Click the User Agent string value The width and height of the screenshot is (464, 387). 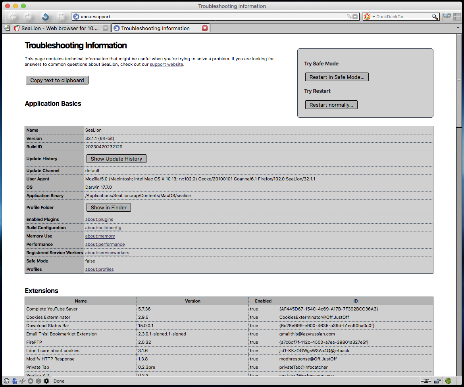tap(200, 179)
